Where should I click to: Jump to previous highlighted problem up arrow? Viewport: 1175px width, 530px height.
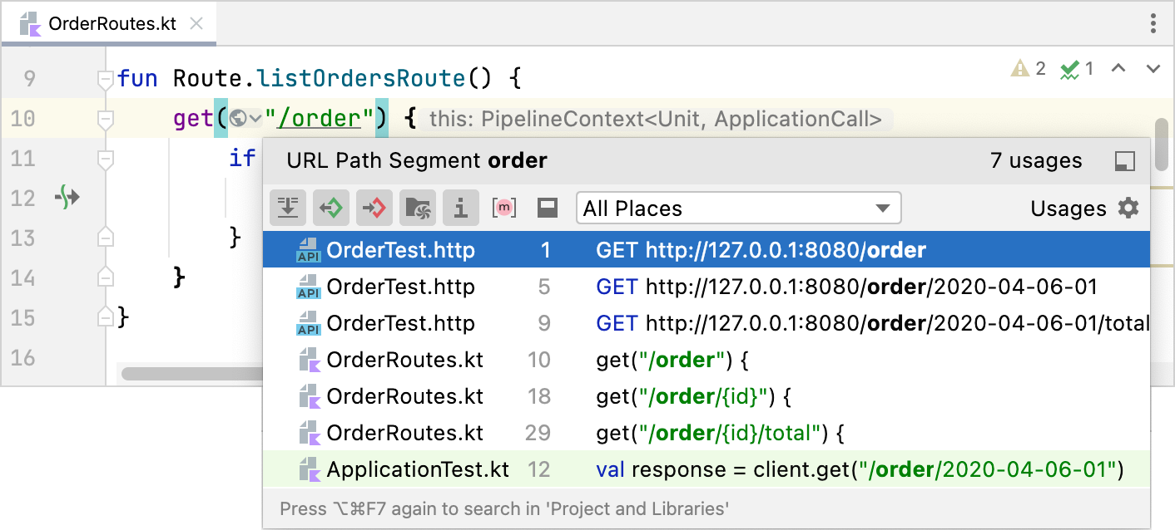pyautogui.click(x=1119, y=69)
